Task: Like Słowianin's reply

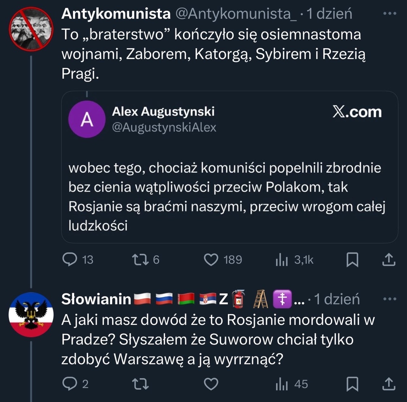Action: 212,384
